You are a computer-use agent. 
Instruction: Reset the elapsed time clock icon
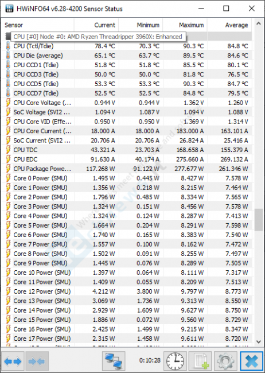click(175, 361)
